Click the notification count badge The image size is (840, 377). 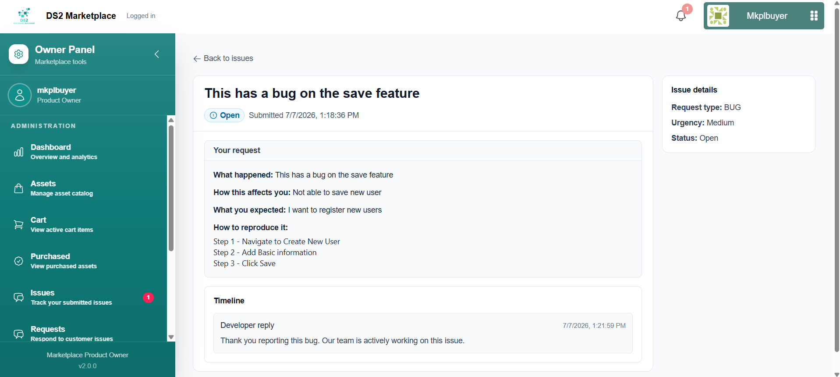687,9
